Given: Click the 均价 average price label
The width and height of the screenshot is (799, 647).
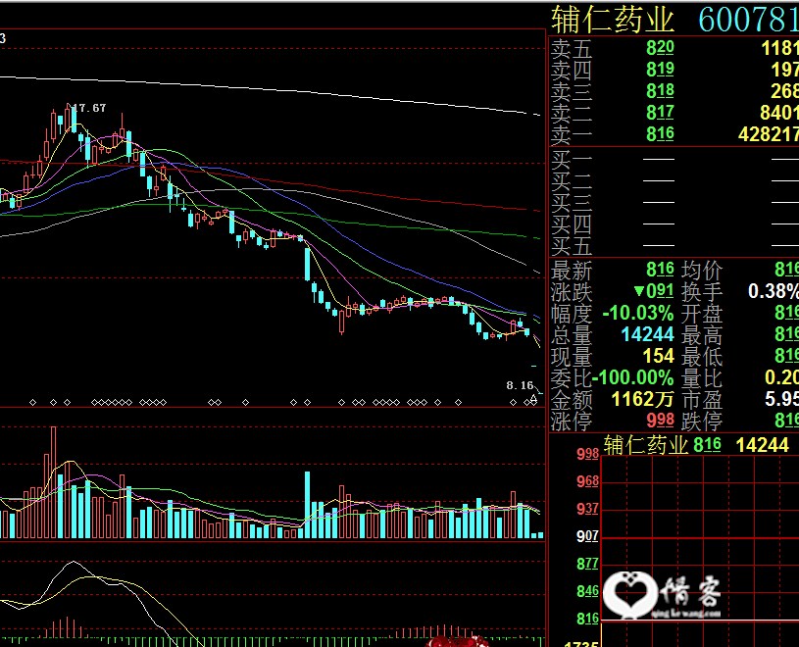Looking at the screenshot, I should 702,270.
